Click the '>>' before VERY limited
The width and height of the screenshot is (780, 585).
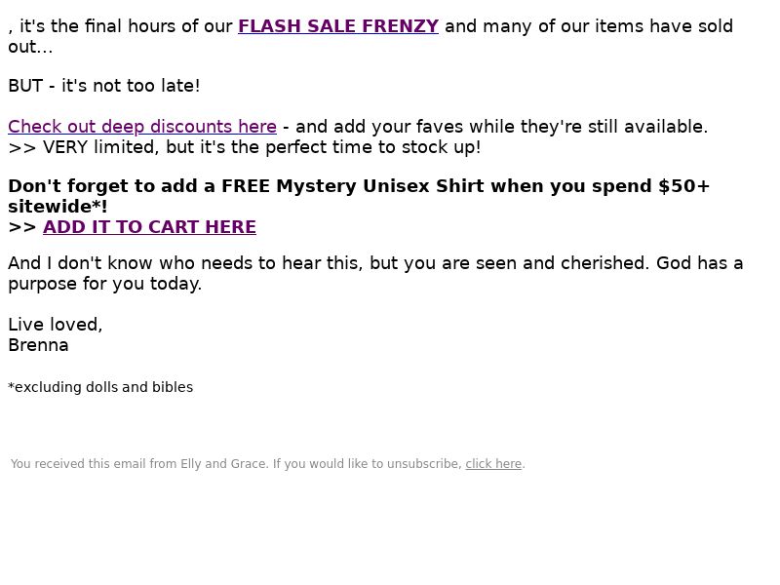[x=22, y=147]
